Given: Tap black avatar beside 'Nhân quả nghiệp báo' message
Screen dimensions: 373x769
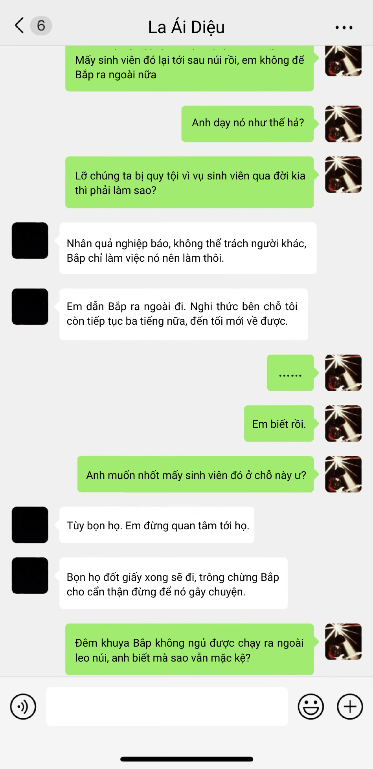Looking at the screenshot, I should (30, 240).
